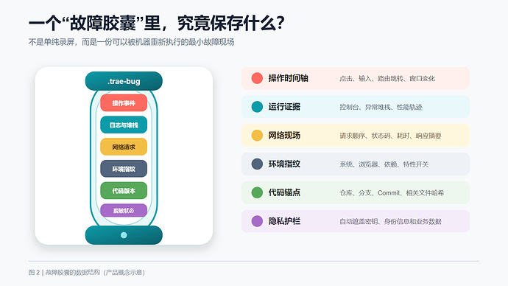This screenshot has height=286, width=508.
Task: Click text 系统、浏览器、依赖、特性开关
Action: point(384,164)
